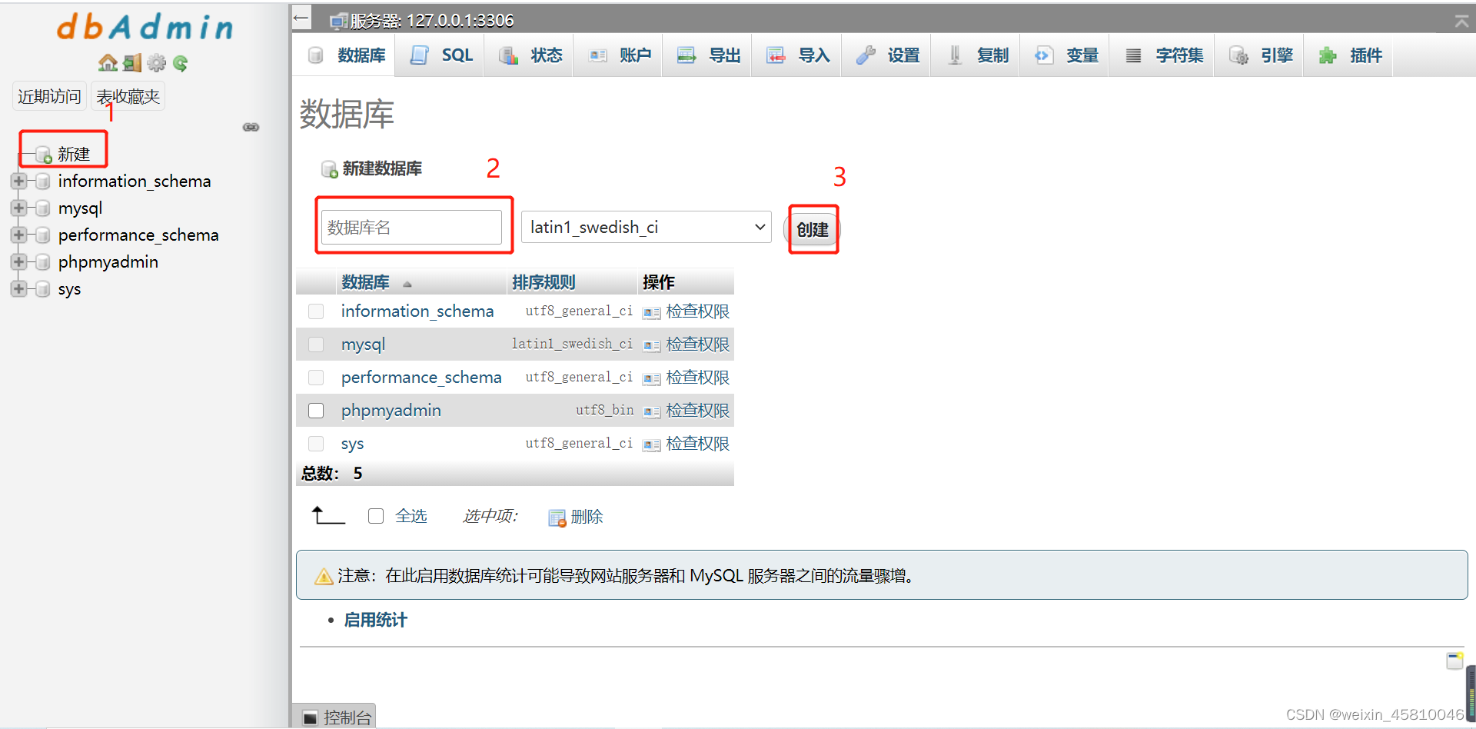Open the 账户 tab
The width and height of the screenshot is (1476, 729).
click(618, 55)
